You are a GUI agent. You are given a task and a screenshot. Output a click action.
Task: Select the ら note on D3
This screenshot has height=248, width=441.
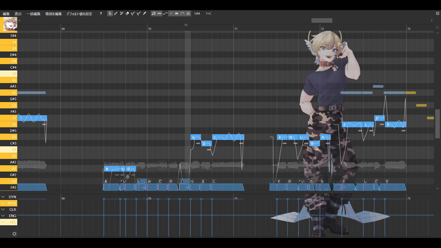[x=196, y=137]
